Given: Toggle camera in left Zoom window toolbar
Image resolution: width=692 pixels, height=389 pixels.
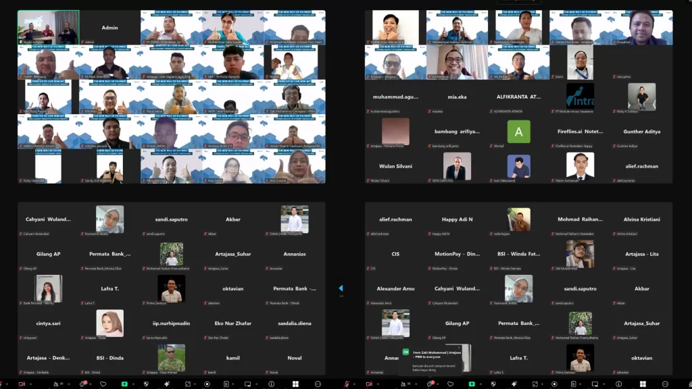Looking at the screenshot, I should pos(22,384).
